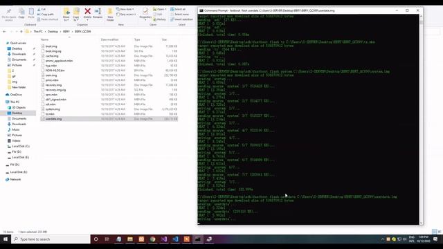Open Network in navigation pane

[15, 180]
